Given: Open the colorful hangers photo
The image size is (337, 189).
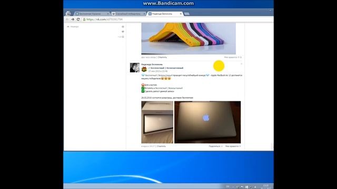Looking at the screenshot, I should pyautogui.click(x=189, y=38).
